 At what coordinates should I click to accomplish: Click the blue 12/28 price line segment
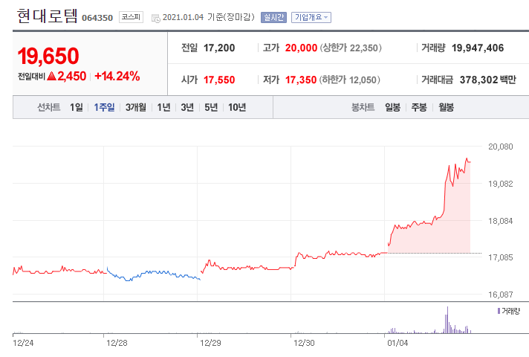[154, 274]
